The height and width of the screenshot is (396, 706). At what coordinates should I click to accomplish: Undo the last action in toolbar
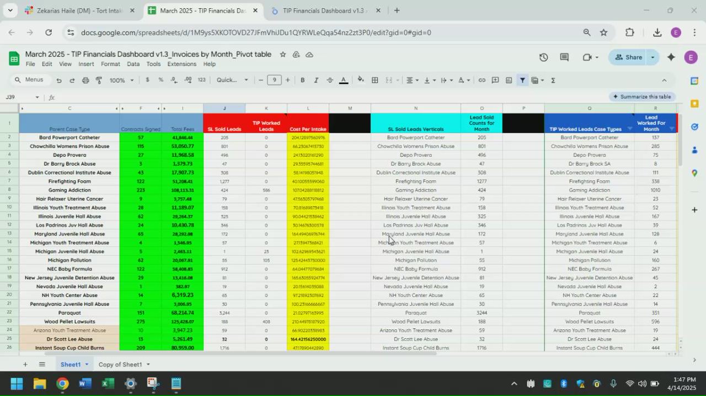coord(59,80)
